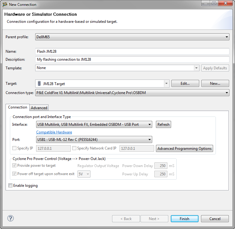Enable the logging checkbox
This screenshot has height=229, width=235.
click(x=10, y=186)
